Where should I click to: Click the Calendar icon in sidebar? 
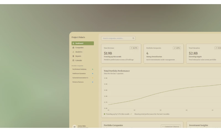click(x=73, y=61)
